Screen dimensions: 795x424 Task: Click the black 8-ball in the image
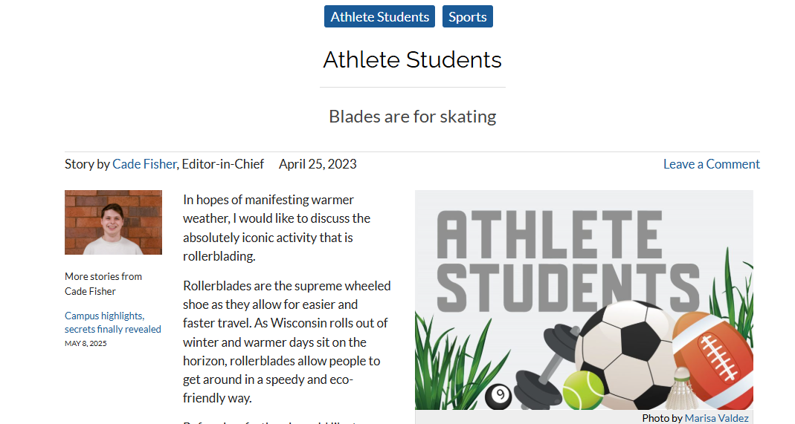point(498,396)
